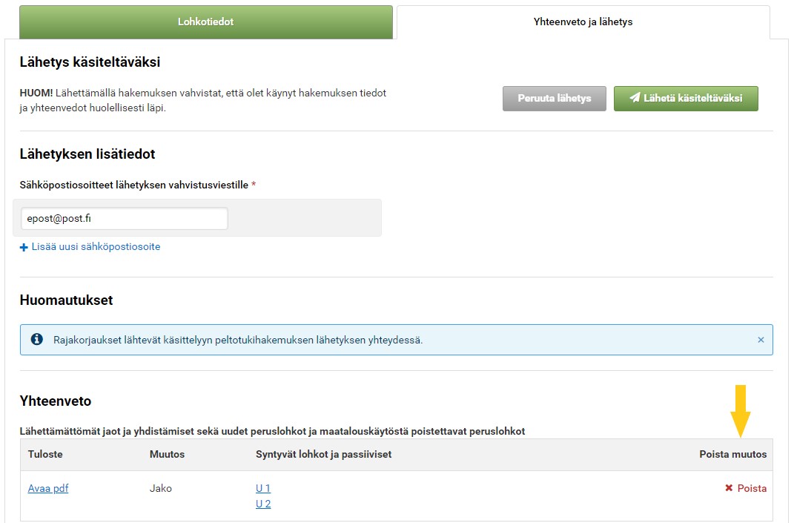Click the plus icon to add email
This screenshot has height=523, width=794.
(x=24, y=247)
